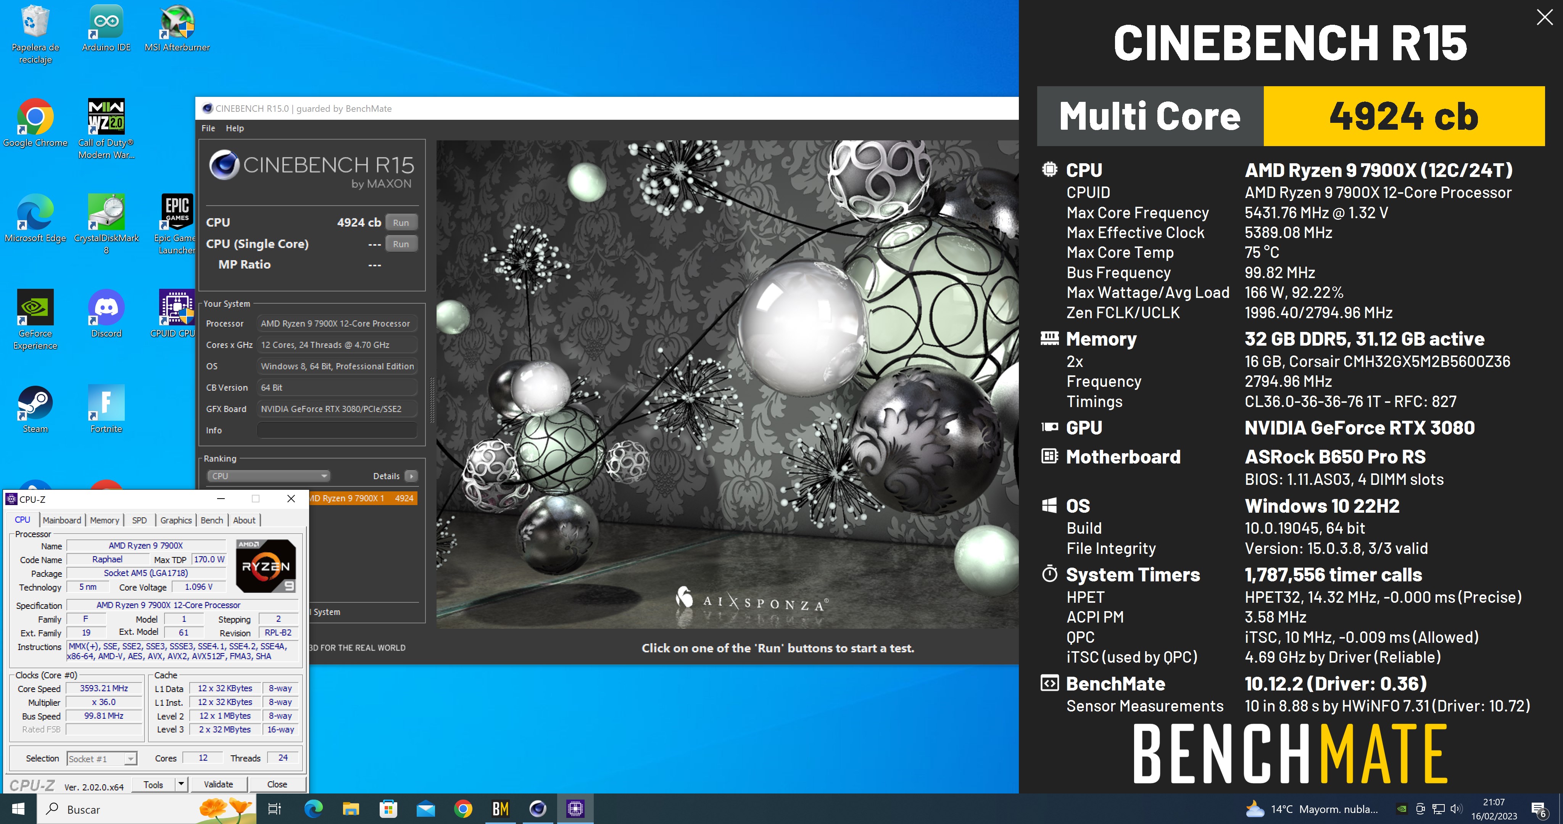This screenshot has height=824, width=1563.
Task: Select the Steam desktop icon
Action: 35,409
